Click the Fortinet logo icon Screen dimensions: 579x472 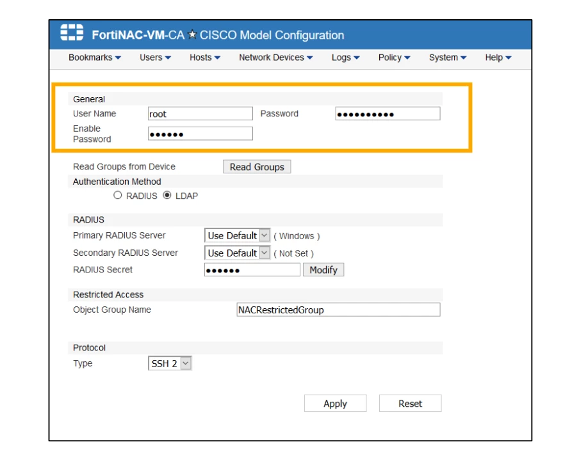click(72, 33)
